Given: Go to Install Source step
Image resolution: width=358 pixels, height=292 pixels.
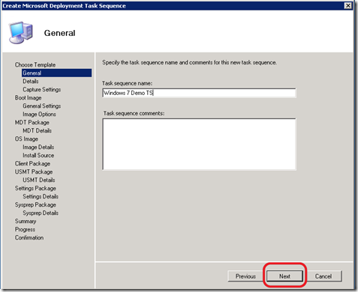Looking at the screenshot, I should [x=38, y=155].
